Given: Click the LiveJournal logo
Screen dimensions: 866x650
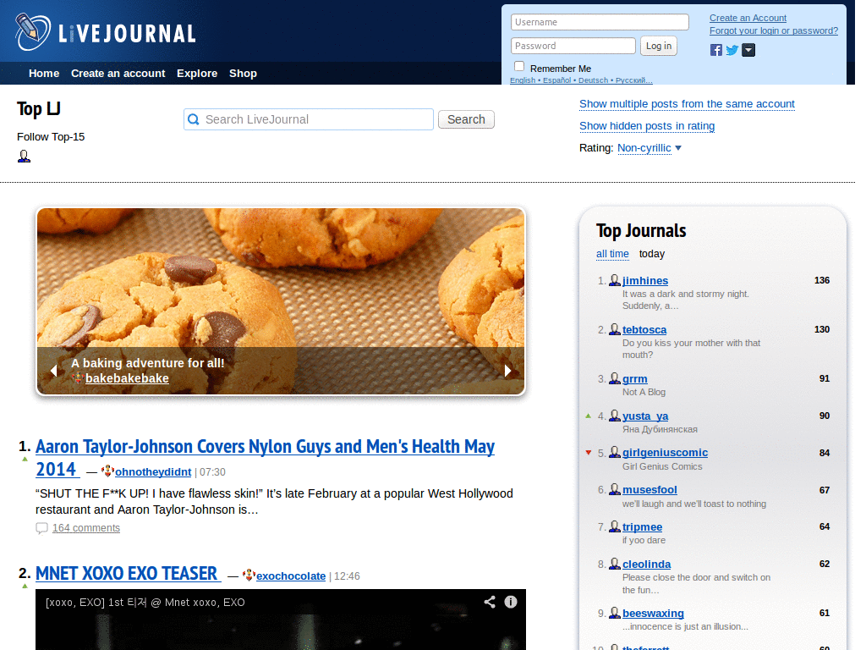Looking at the screenshot, I should point(106,32).
